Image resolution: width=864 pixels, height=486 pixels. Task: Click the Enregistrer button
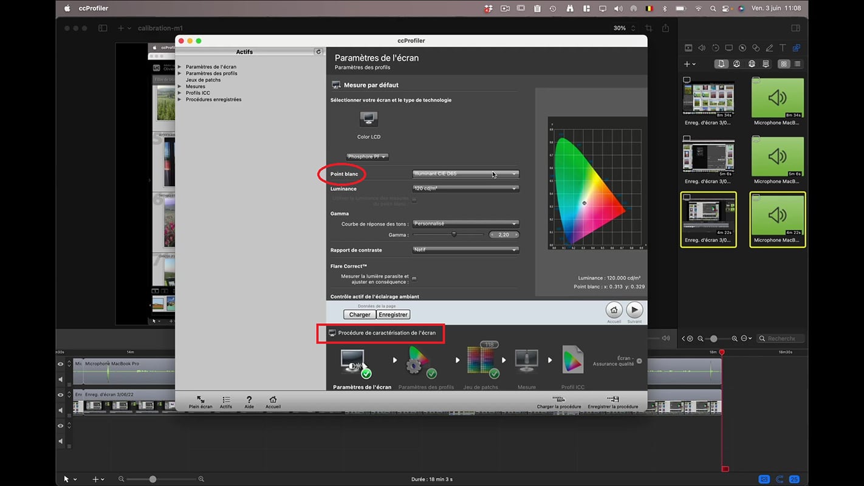393,315
